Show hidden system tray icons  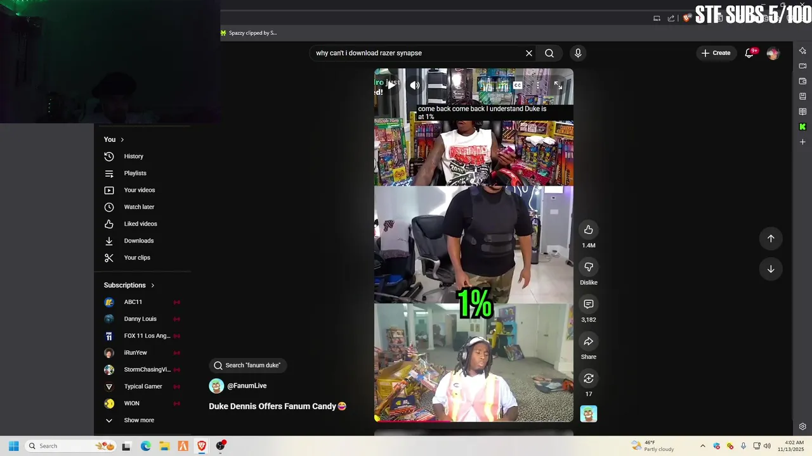(x=702, y=446)
